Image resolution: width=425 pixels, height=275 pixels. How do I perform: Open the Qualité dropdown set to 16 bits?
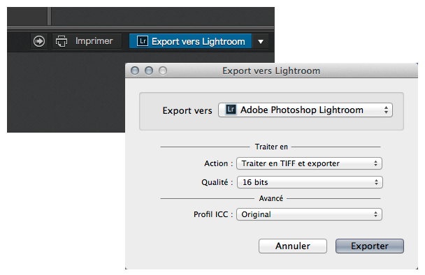pyautogui.click(x=310, y=182)
